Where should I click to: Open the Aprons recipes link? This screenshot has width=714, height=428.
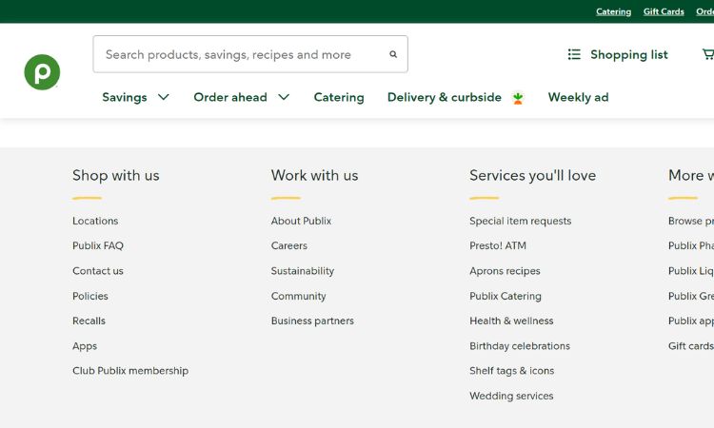505,271
